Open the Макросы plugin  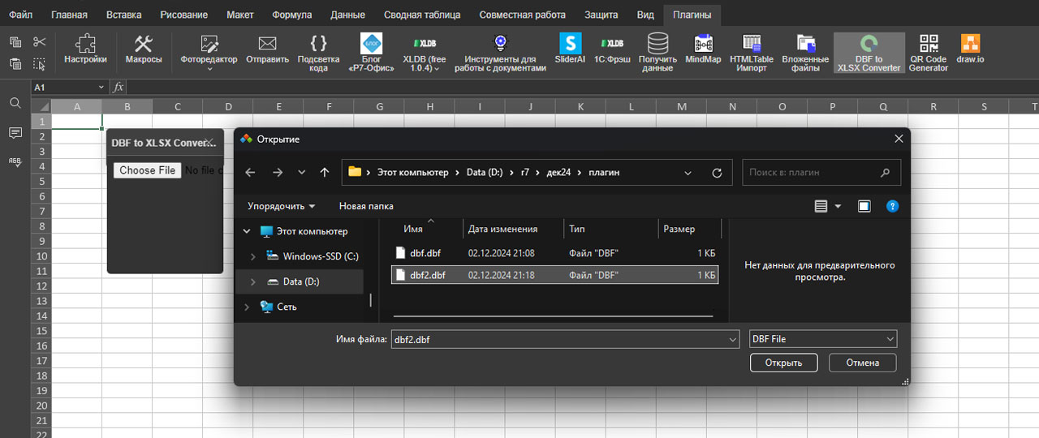(144, 49)
